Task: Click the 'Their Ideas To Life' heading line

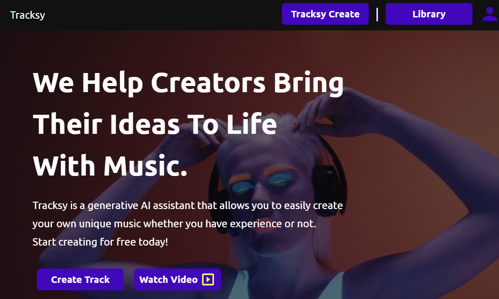Action: pyautogui.click(x=155, y=124)
